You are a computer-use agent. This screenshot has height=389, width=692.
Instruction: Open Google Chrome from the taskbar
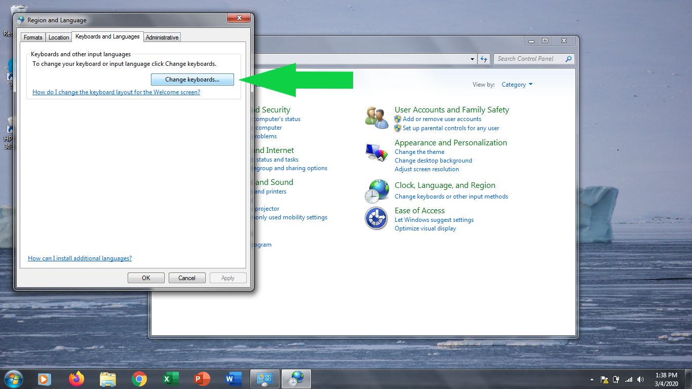139,378
